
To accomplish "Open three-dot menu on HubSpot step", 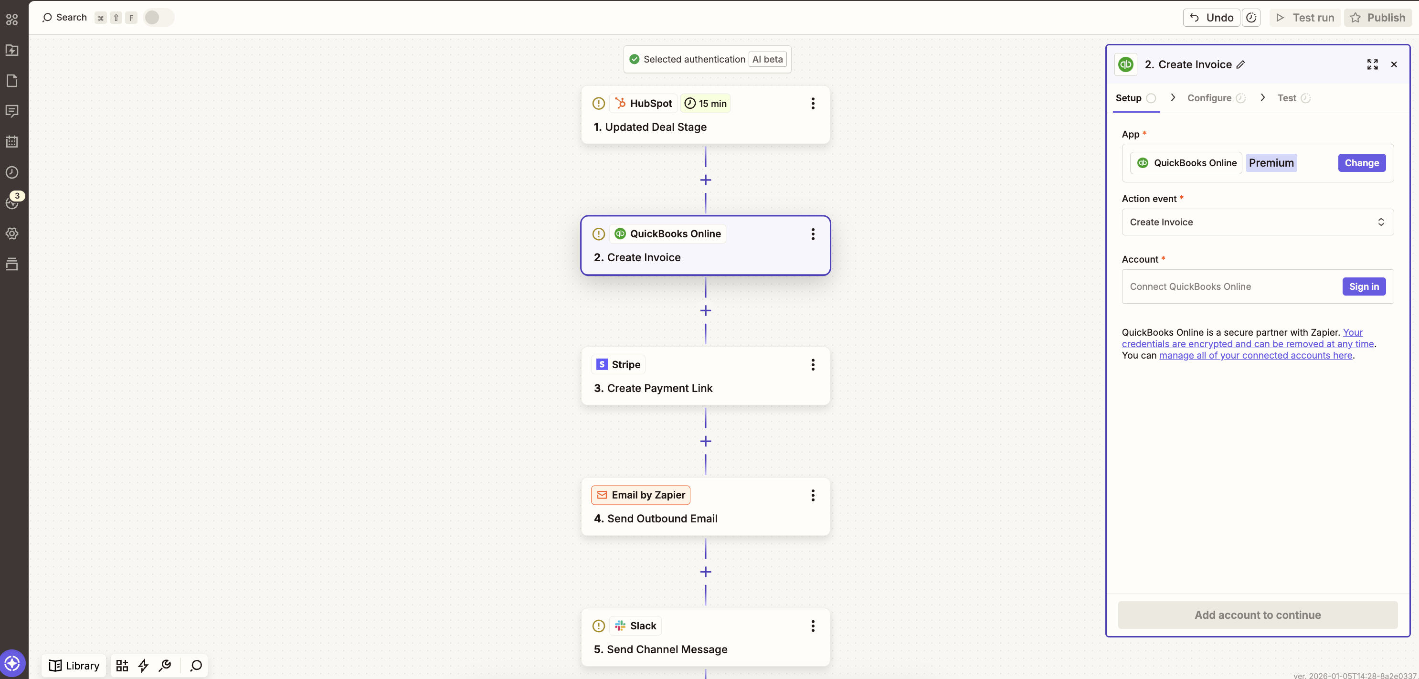I will click(x=813, y=104).
